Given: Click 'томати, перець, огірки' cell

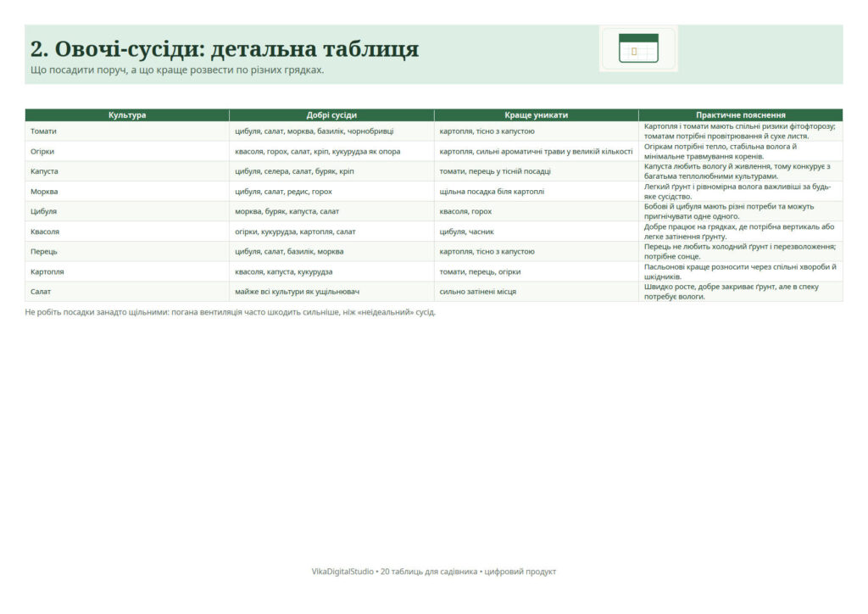Looking at the screenshot, I should tap(536, 272).
